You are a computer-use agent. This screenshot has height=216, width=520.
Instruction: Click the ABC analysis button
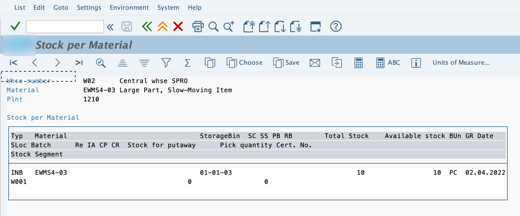click(x=388, y=63)
